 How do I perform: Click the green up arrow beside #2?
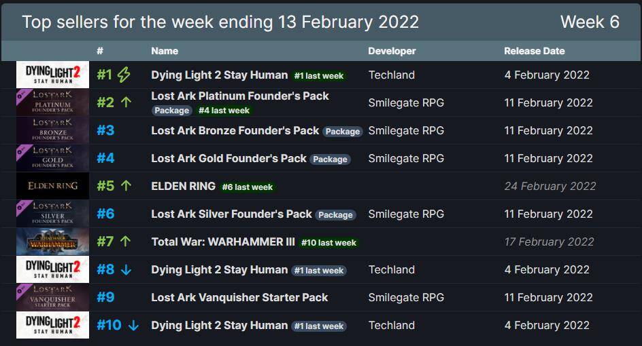coord(125,102)
